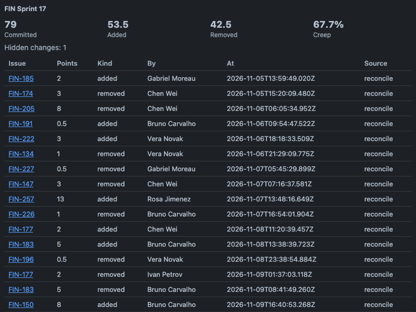
Task: Click timestamp 2026-11-06T21:29:09.775Z
Action: pyautogui.click(x=271, y=154)
